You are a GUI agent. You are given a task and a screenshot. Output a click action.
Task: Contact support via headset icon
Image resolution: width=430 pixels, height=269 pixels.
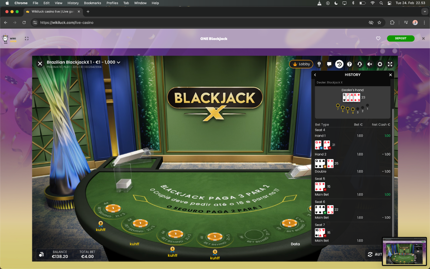click(x=359, y=64)
